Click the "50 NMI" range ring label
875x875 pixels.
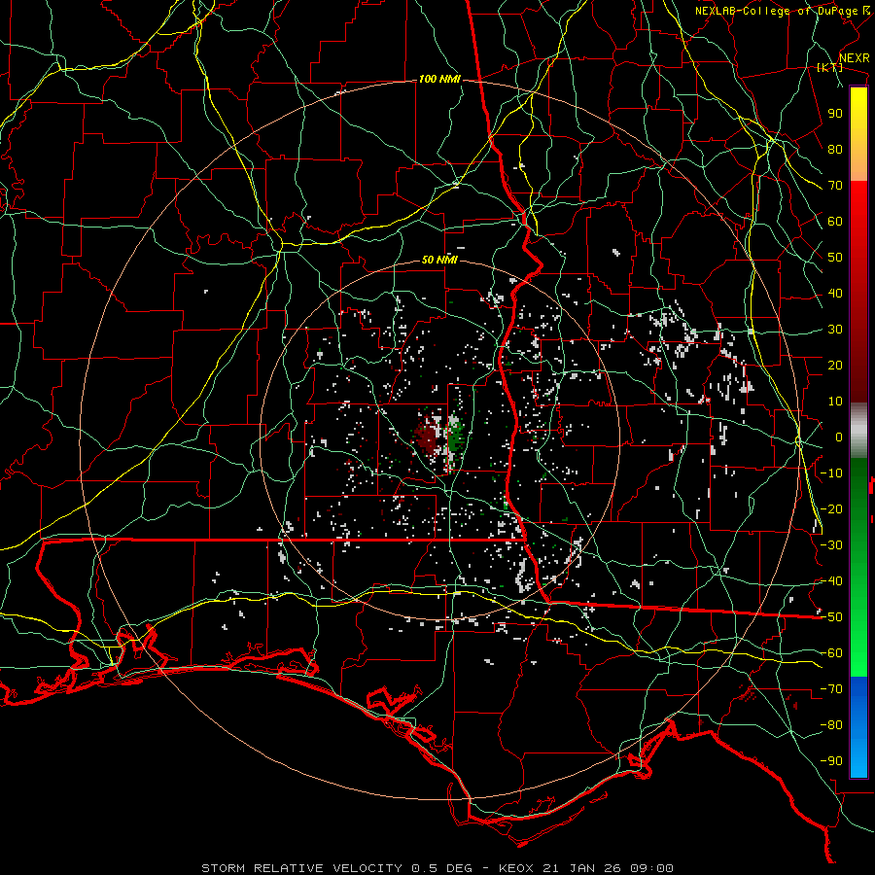tap(439, 260)
